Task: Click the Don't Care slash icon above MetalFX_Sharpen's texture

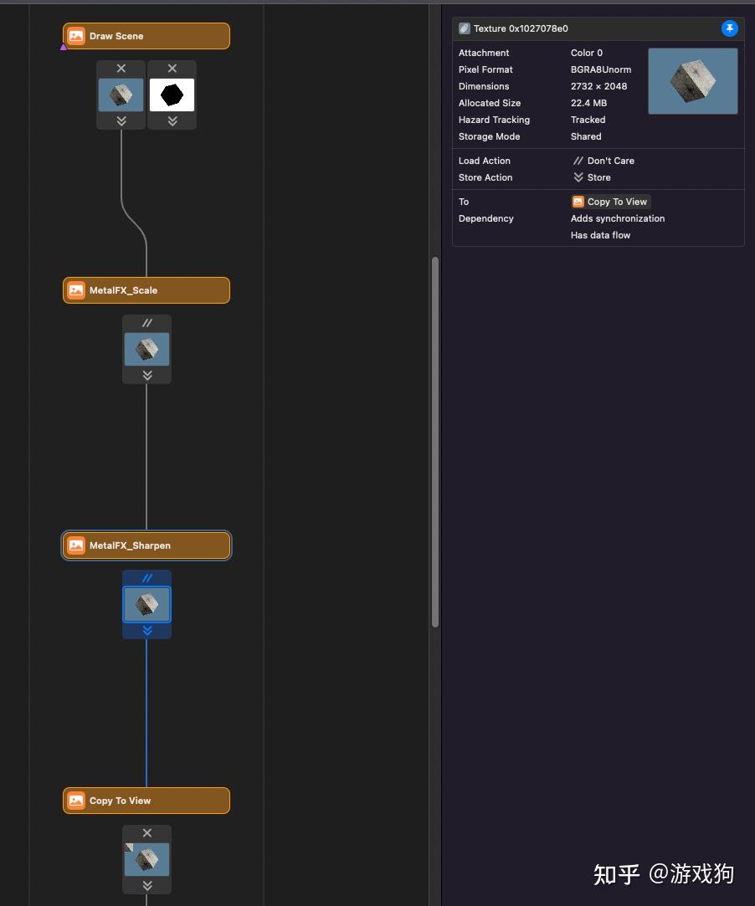Action: click(x=146, y=577)
